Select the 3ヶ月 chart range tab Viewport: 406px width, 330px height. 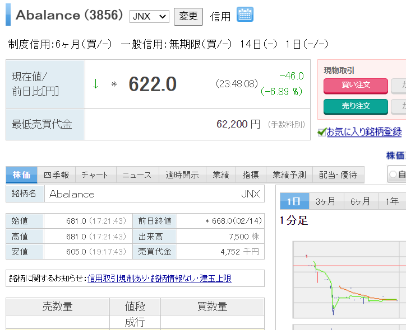(325, 202)
